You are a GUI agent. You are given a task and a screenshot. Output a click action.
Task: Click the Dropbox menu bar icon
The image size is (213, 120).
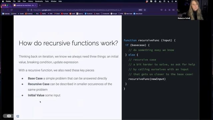coord(147,1)
